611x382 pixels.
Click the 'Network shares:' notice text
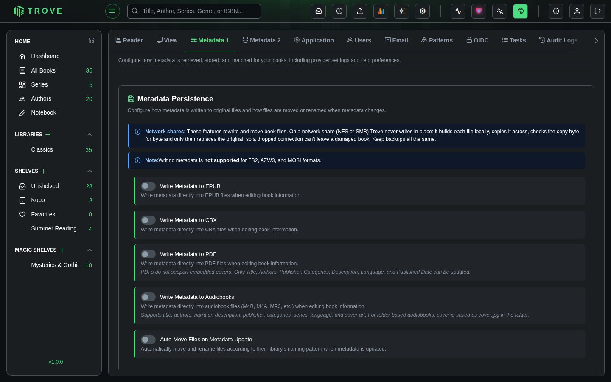click(x=165, y=132)
